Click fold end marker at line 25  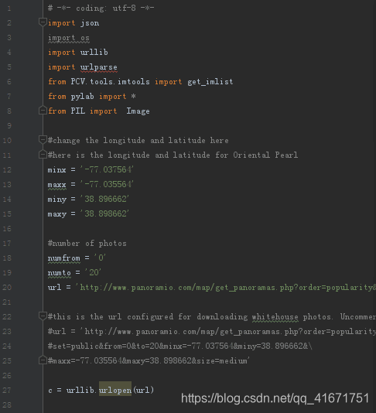[43, 360]
